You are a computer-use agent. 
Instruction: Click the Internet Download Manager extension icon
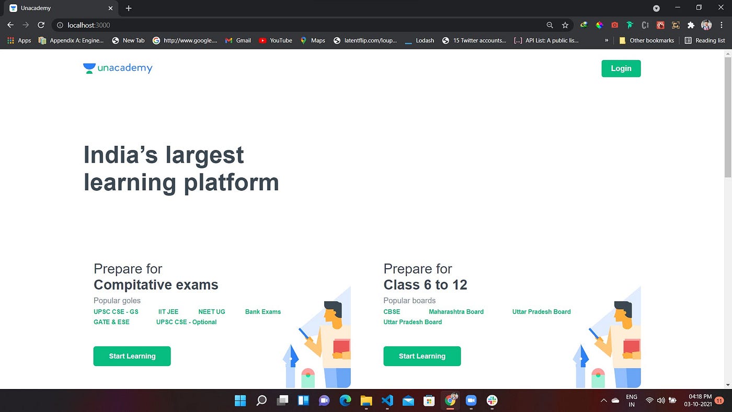coord(584,25)
